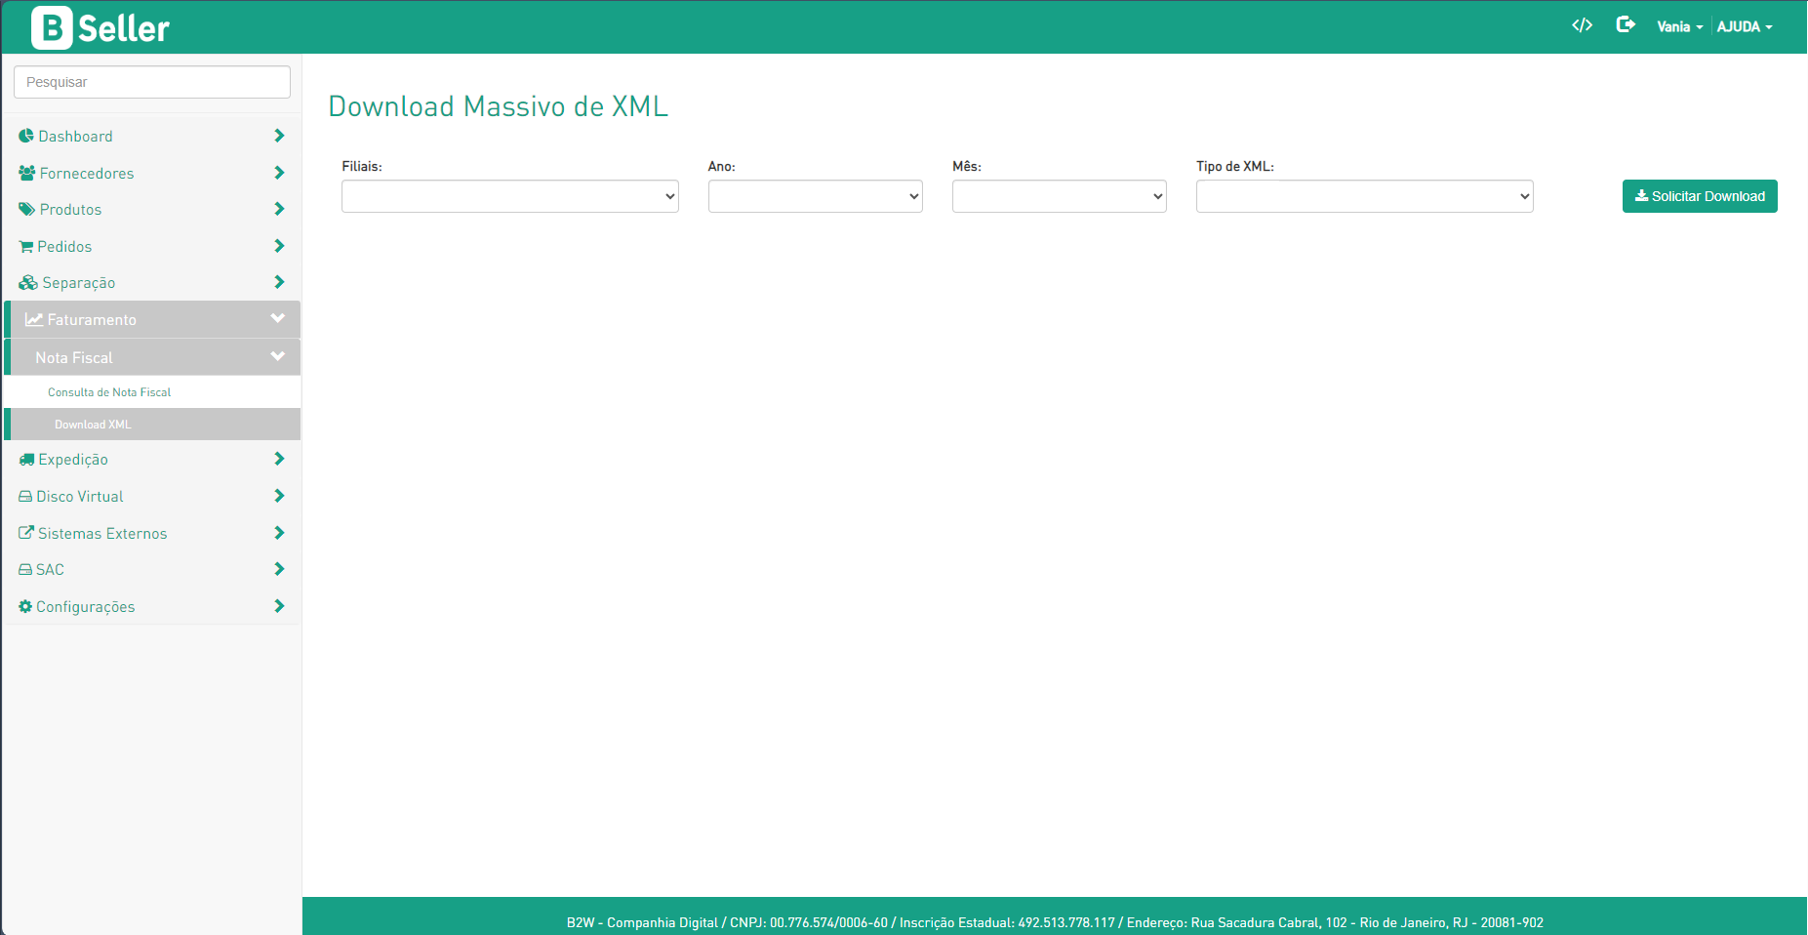The width and height of the screenshot is (1808, 935).
Task: Open the Vania user menu
Action: pos(1679,27)
